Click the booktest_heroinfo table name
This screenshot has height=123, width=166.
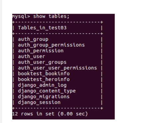tap(44, 79)
